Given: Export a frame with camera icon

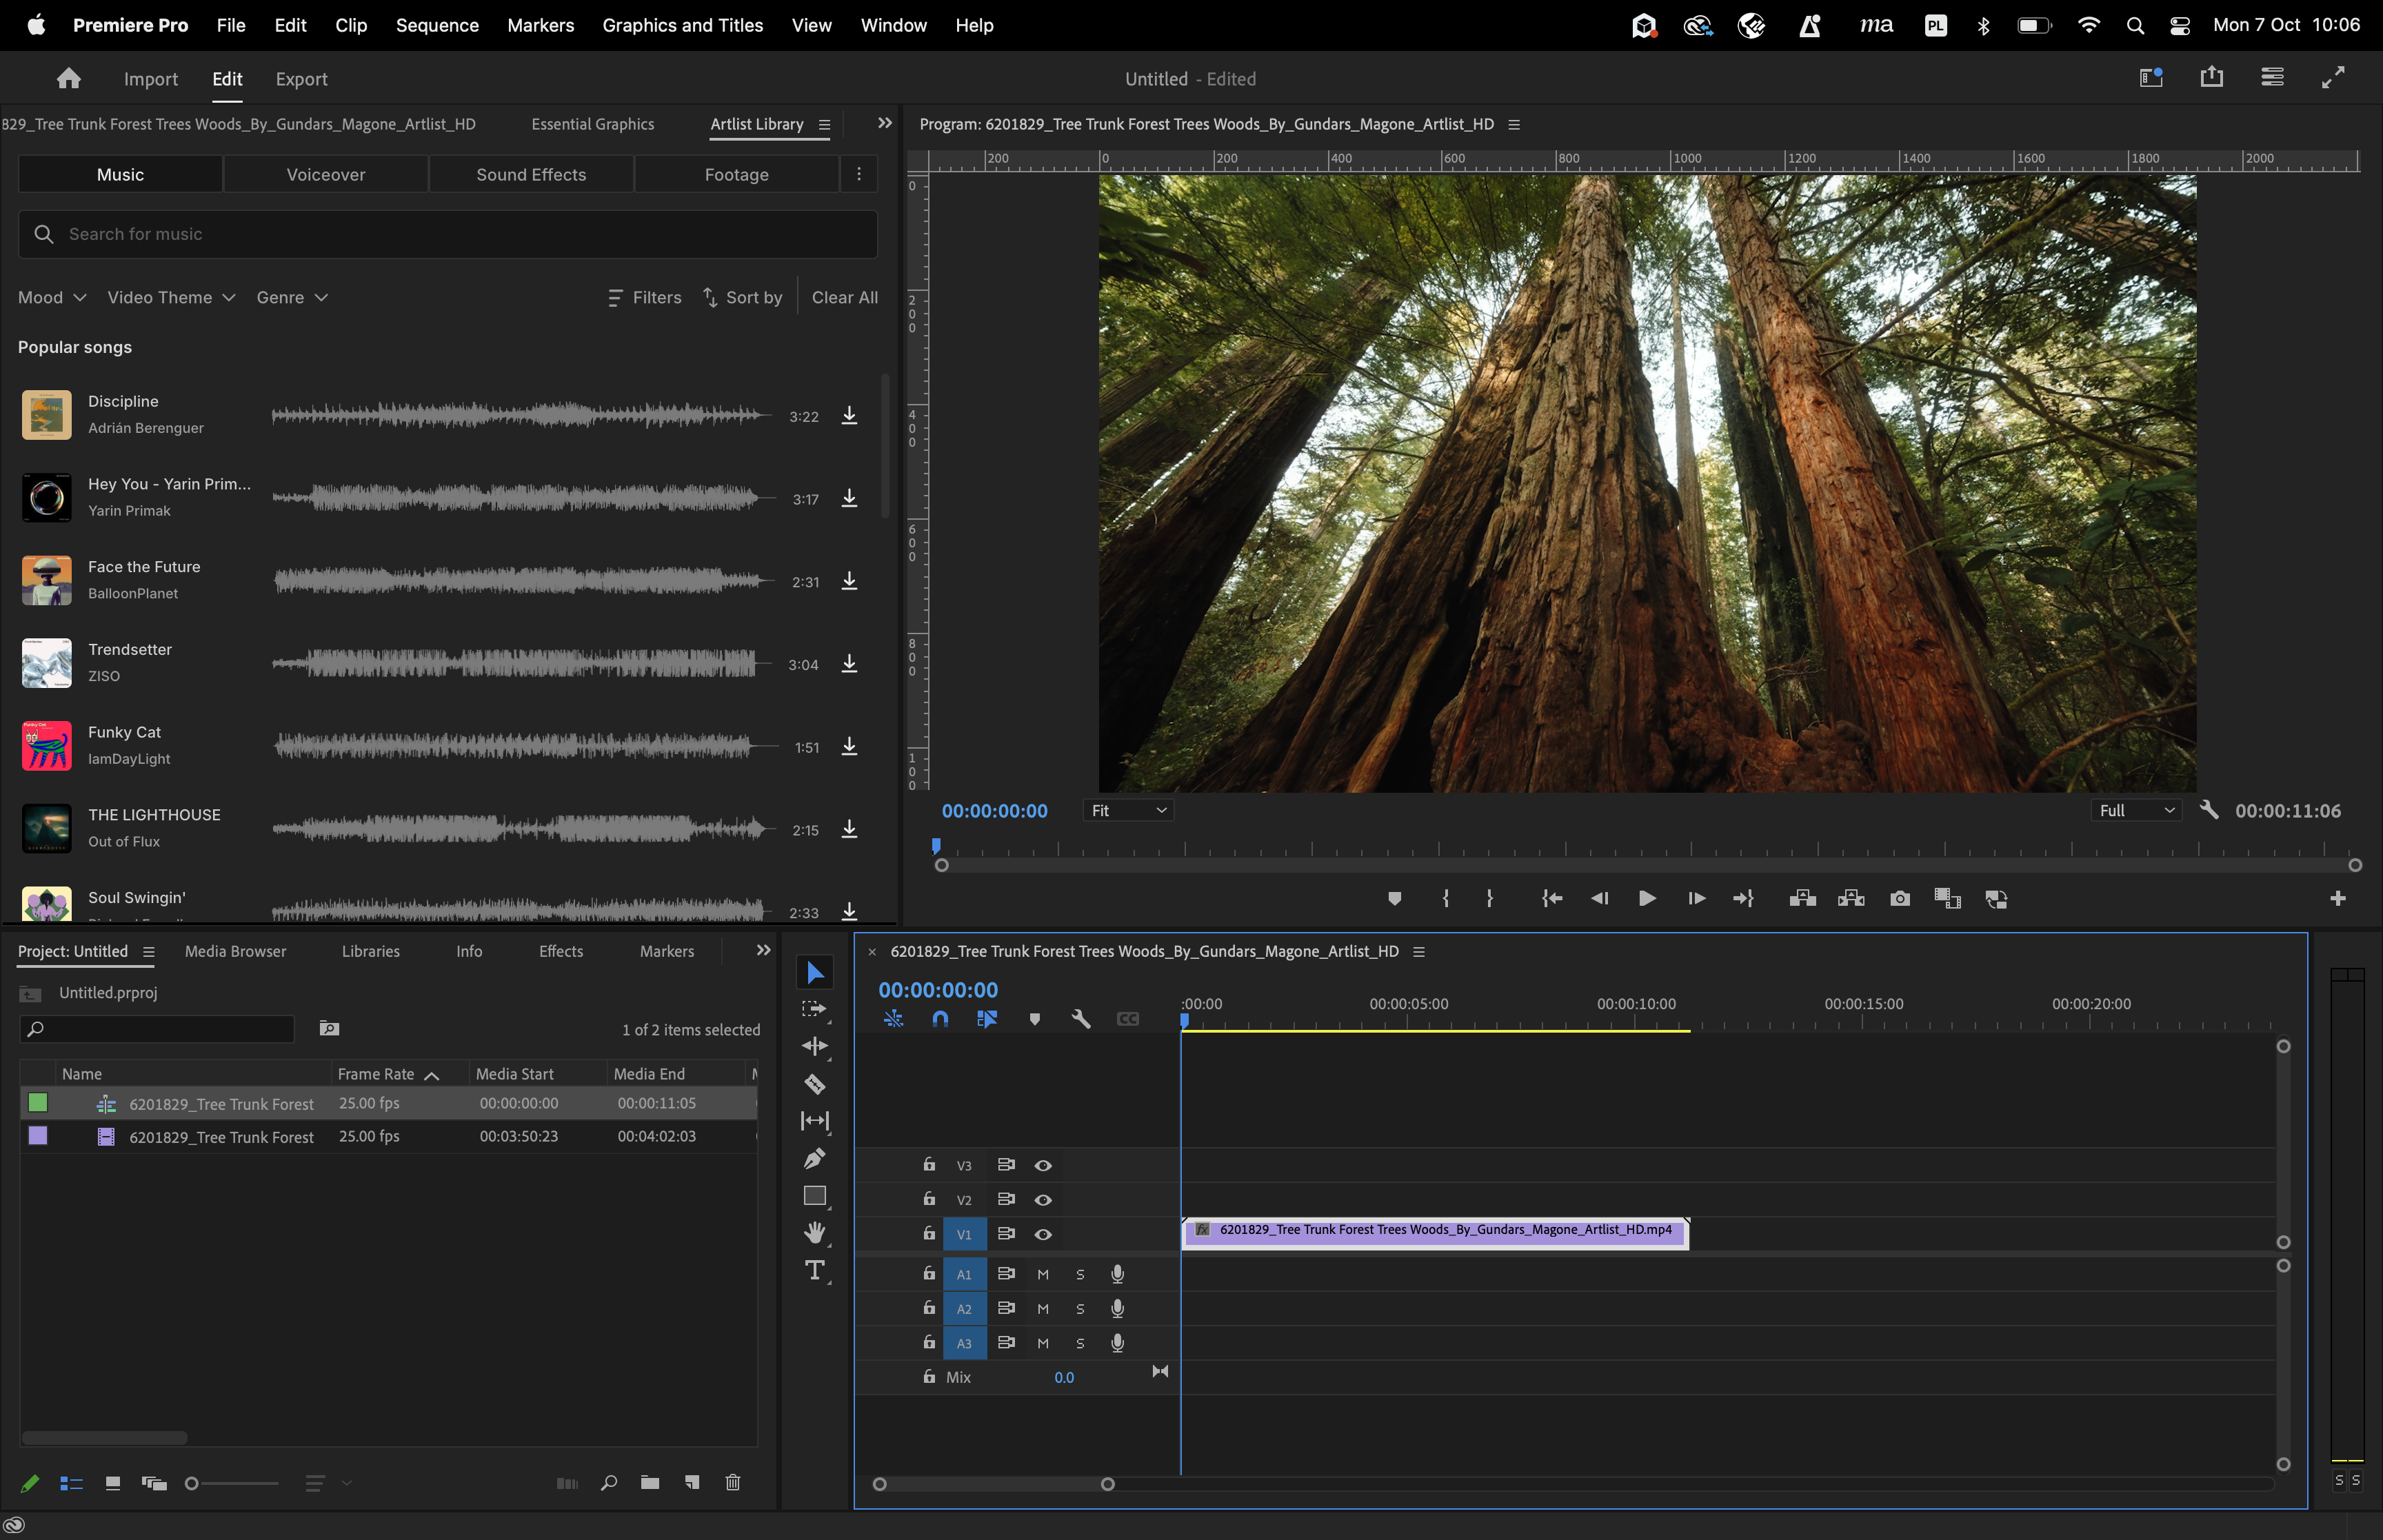Looking at the screenshot, I should pos(1900,898).
